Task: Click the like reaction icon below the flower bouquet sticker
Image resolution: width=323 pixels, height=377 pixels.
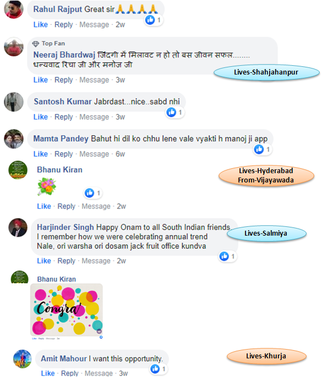Action: [x=90, y=193]
